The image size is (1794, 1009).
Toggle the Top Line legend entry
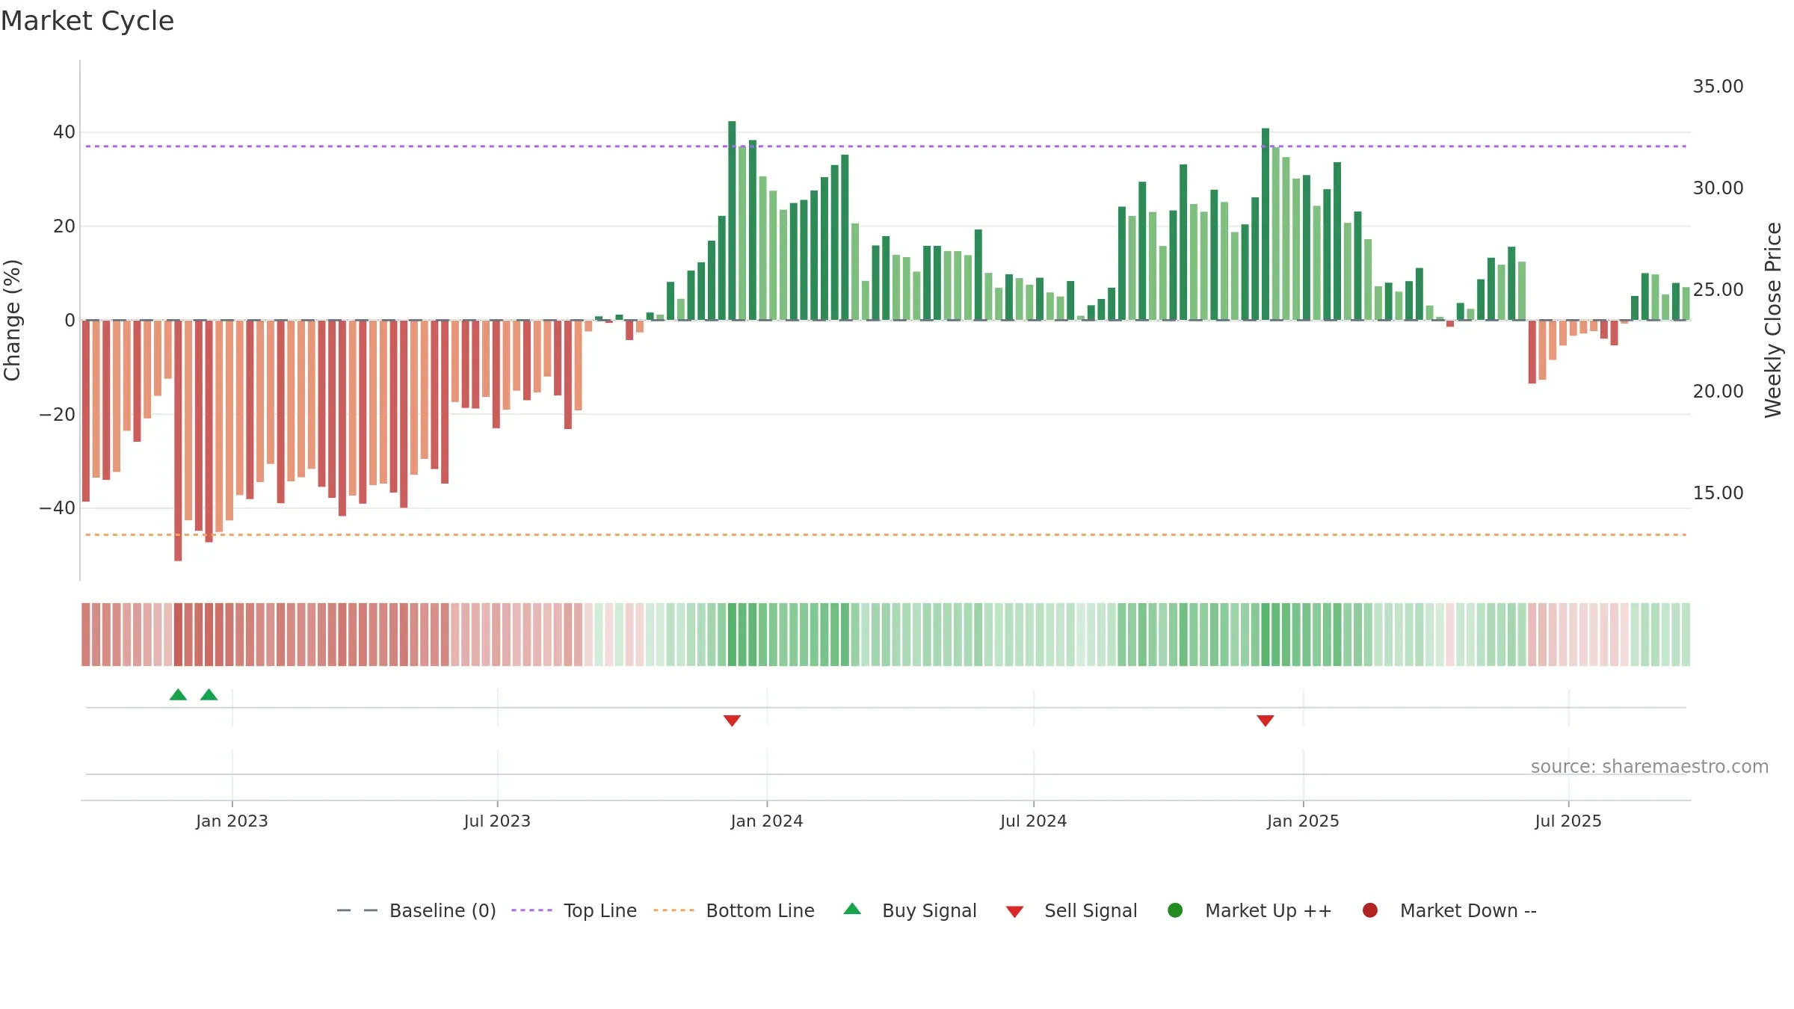[x=574, y=910]
